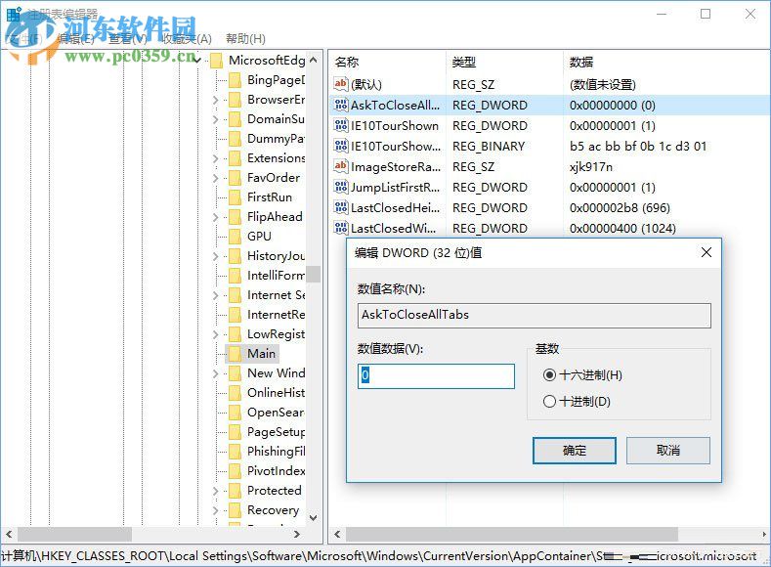The height and width of the screenshot is (567, 771).
Task: Open the 查看(V) menu
Action: [128, 38]
